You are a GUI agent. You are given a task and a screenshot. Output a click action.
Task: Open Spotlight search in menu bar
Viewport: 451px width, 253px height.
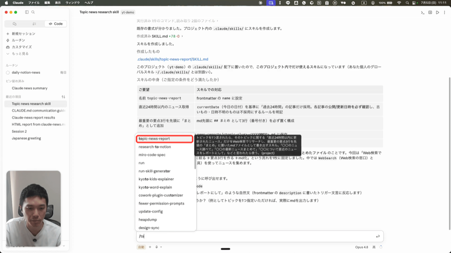(407, 3)
